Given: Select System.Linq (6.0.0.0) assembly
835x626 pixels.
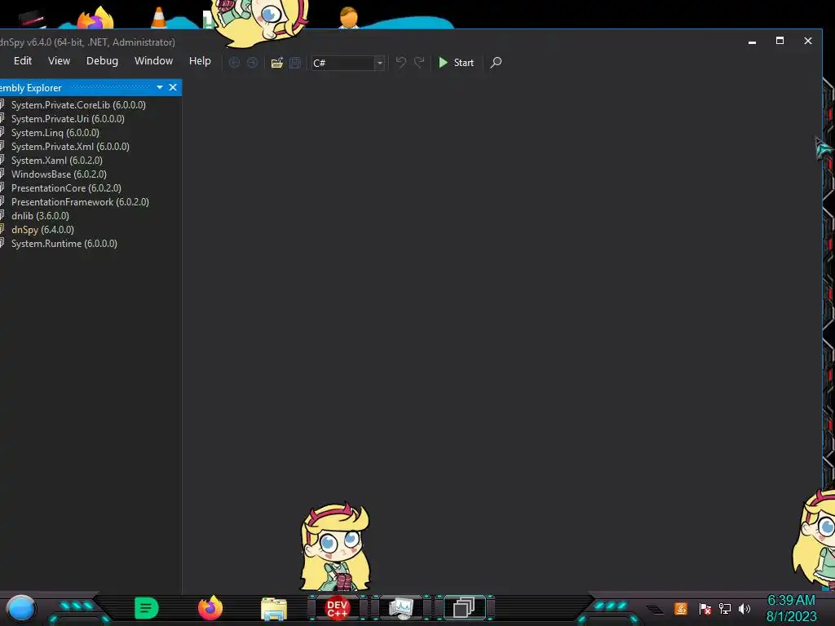Looking at the screenshot, I should click(55, 133).
